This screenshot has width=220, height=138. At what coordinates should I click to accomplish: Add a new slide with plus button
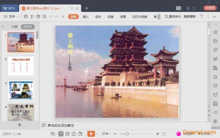coord(19,125)
